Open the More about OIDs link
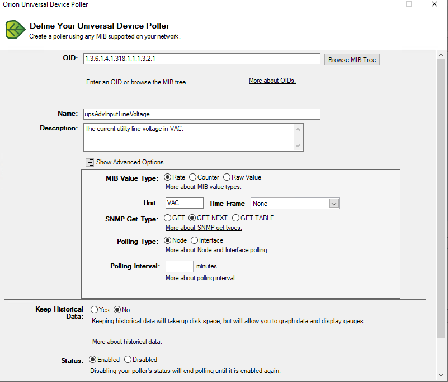Image resolution: width=448 pixels, height=382 pixels. coord(272,81)
